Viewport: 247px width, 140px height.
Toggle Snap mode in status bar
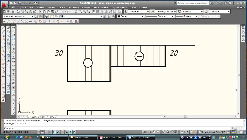(x=38, y=132)
